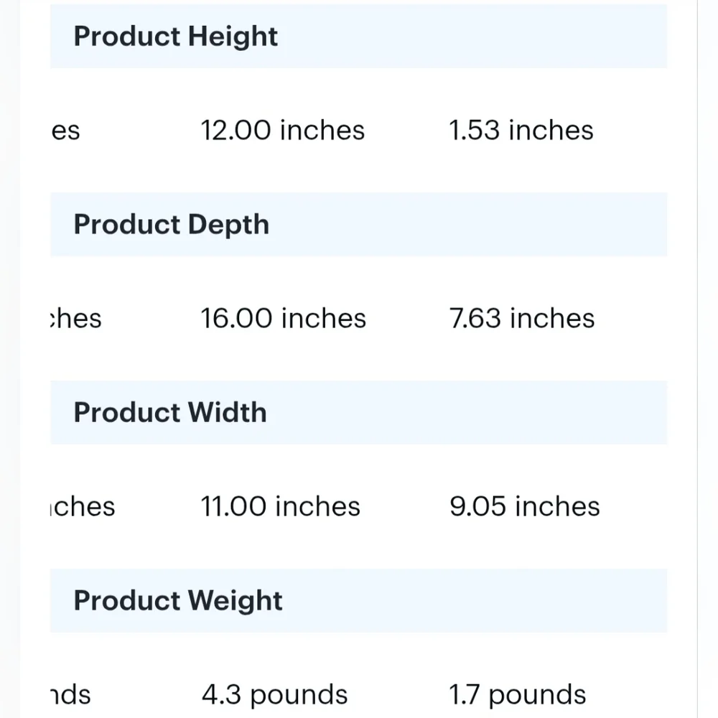Screen dimensions: 718x718
Task: Select the 16.00 inches depth value
Action: point(284,318)
